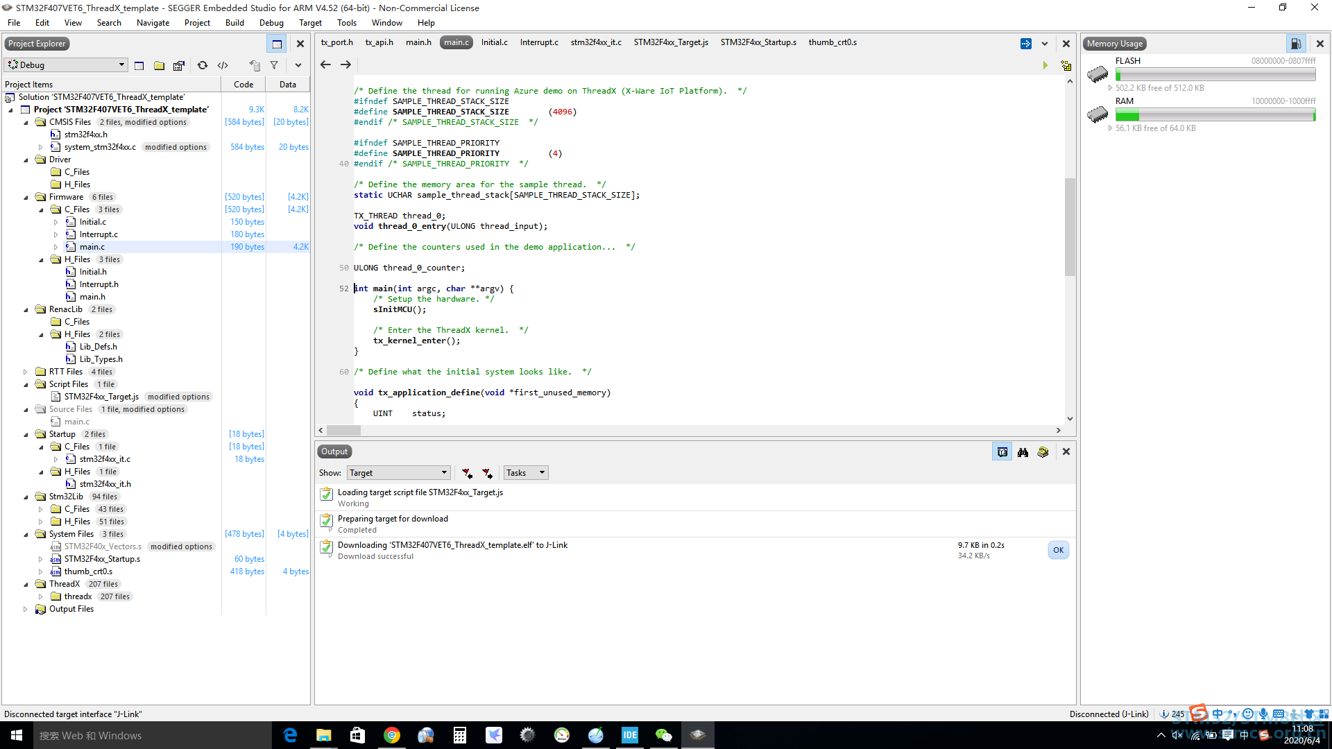Collapse the Stm32Lib folder
The height and width of the screenshot is (749, 1332).
point(26,497)
